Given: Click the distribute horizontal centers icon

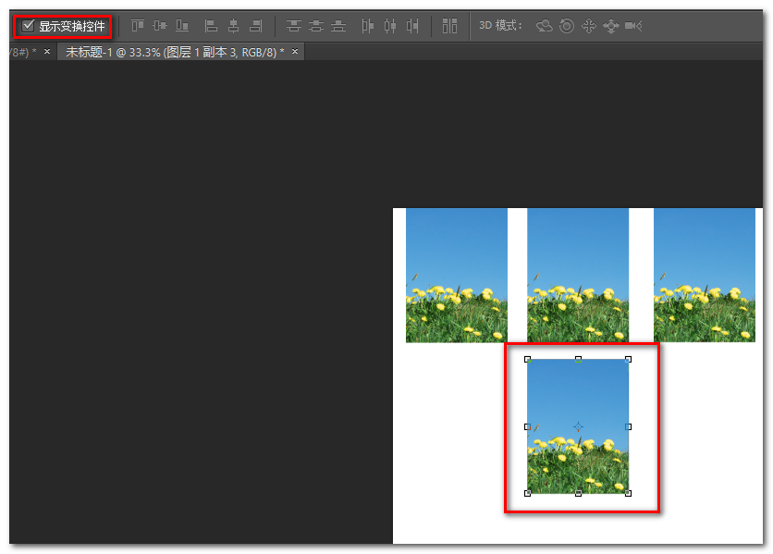Looking at the screenshot, I should (390, 25).
